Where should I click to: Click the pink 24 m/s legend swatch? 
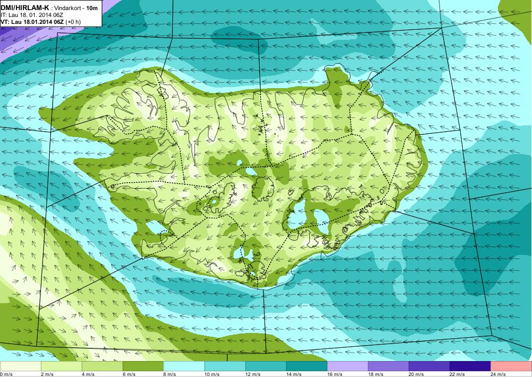(511, 366)
